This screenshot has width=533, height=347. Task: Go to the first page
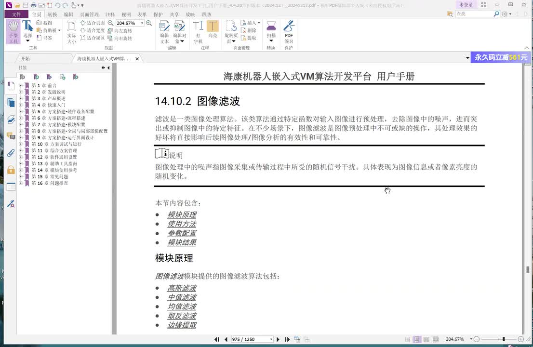tap(217, 339)
